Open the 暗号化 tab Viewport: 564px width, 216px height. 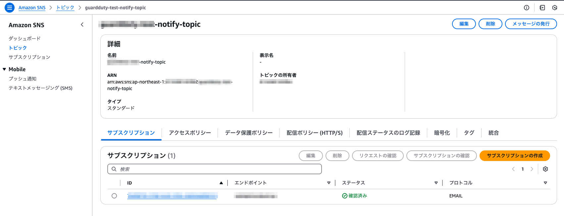pos(442,133)
